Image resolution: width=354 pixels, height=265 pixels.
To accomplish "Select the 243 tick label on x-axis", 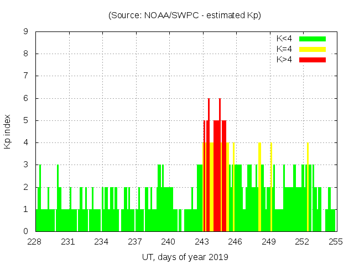I will tap(202, 242).
